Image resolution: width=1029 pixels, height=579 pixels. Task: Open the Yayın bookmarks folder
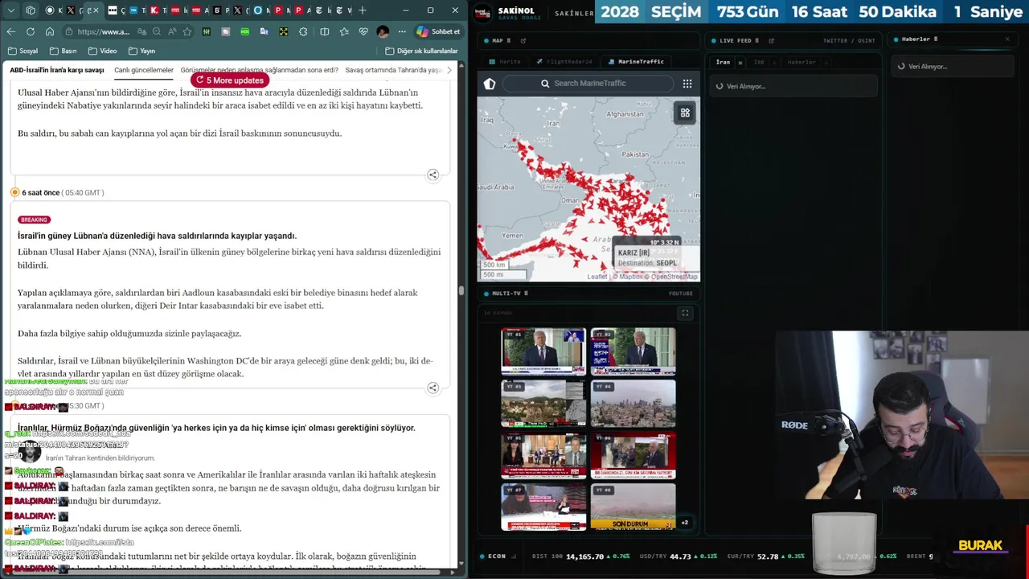pyautogui.click(x=141, y=51)
